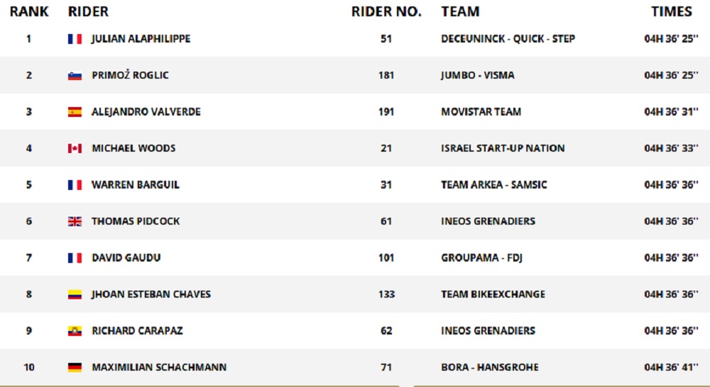Click the Slovenian flag beside Primož Roglic

click(75, 76)
